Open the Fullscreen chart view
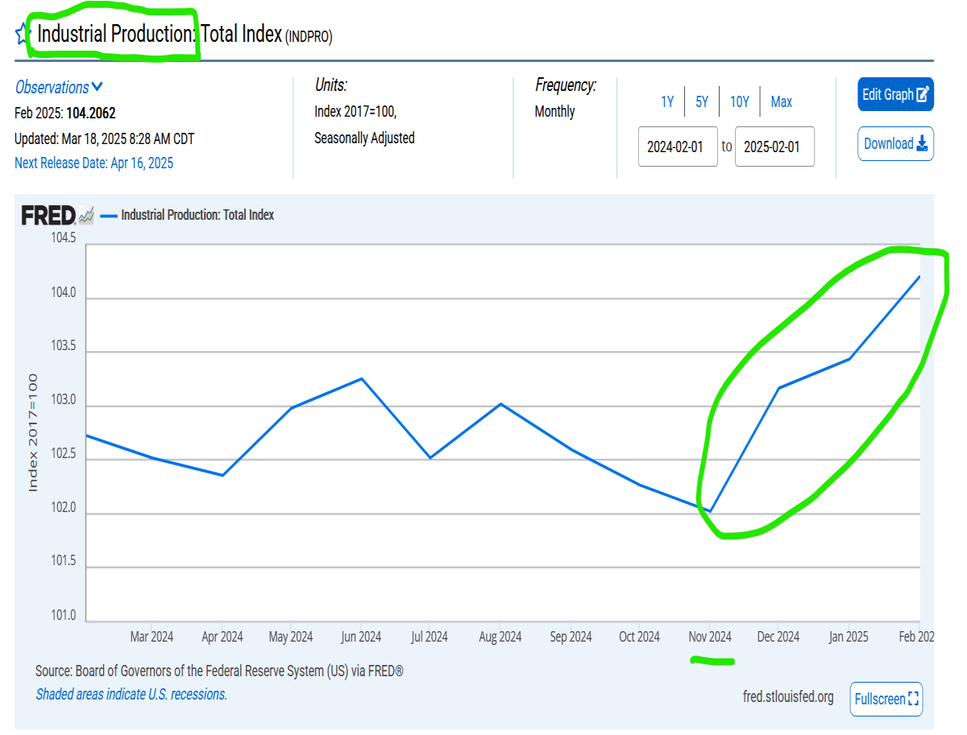Image resolution: width=967 pixels, height=735 pixels. 886,699
